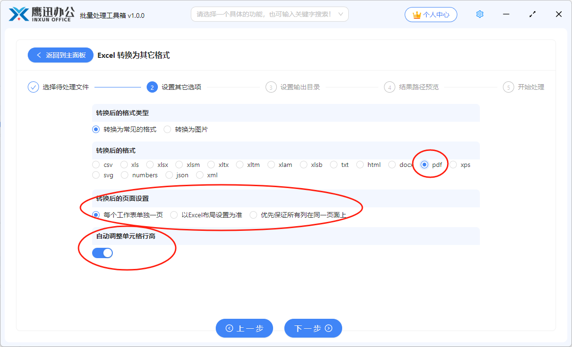Click the Excel 转换为其它格式 title
The image size is (572, 347).
pos(133,55)
